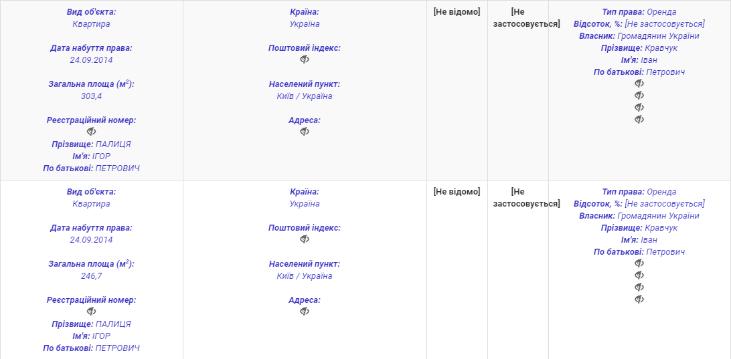The image size is (731, 359).
Task: Reveal first hidden owner field in 246,7 row
Action: coord(639,263)
